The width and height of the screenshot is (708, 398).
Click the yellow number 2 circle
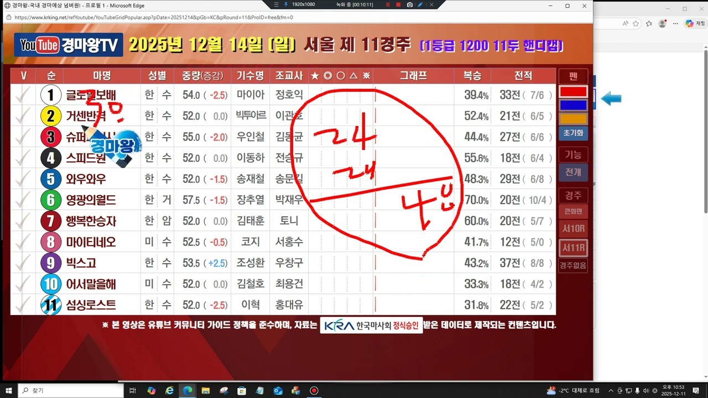[x=51, y=116]
